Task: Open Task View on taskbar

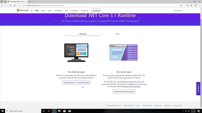Action: [x=49, y=111]
